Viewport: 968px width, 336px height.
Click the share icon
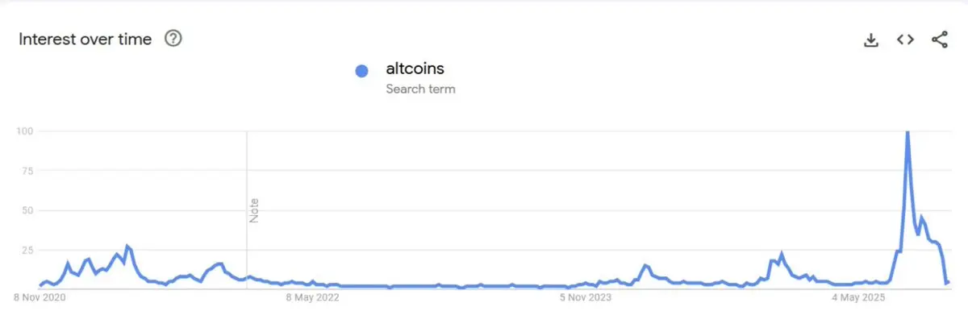[x=940, y=39]
